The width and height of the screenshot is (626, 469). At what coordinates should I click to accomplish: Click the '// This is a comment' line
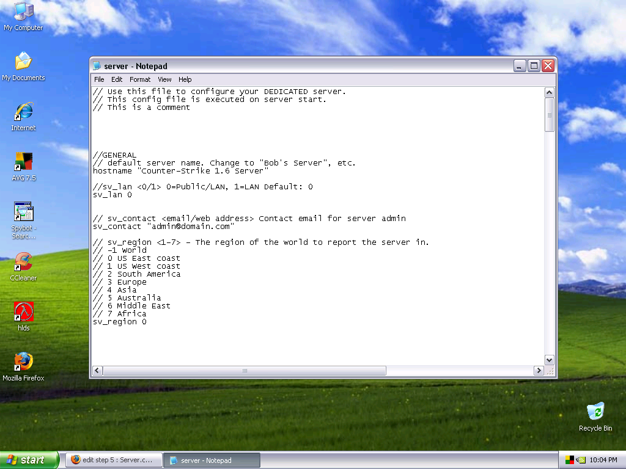click(141, 107)
